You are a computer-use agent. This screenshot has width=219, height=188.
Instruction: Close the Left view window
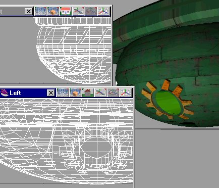pos(51,93)
